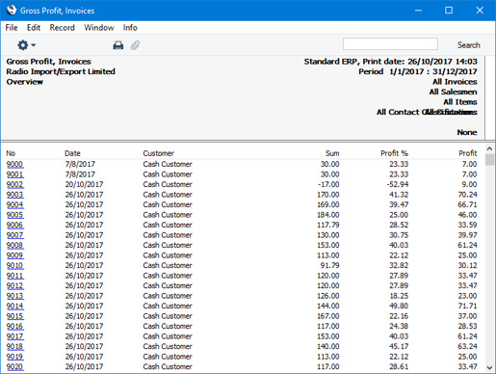Click profit percent value 18.25
The height and width of the screenshot is (374, 496).
[x=399, y=296]
